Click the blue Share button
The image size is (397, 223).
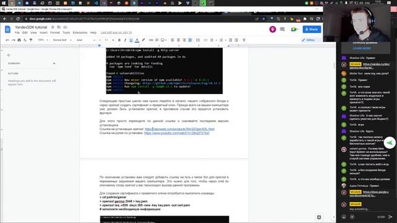click(x=311, y=29)
